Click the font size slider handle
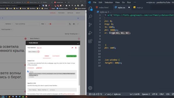Image resolution: width=174 pixels, height=98 pixels. point(50,24)
